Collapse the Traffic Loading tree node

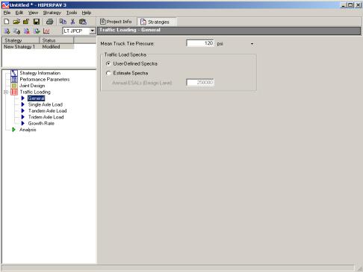tap(6, 92)
